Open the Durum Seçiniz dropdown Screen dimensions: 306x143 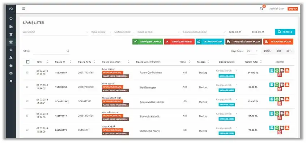pos(159,32)
